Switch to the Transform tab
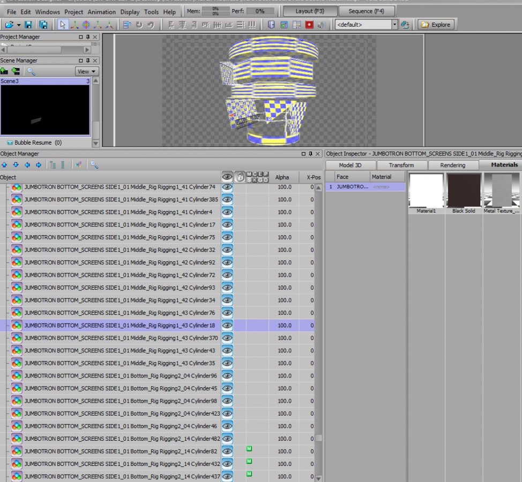Viewport: 522px width, 482px height. click(401, 165)
